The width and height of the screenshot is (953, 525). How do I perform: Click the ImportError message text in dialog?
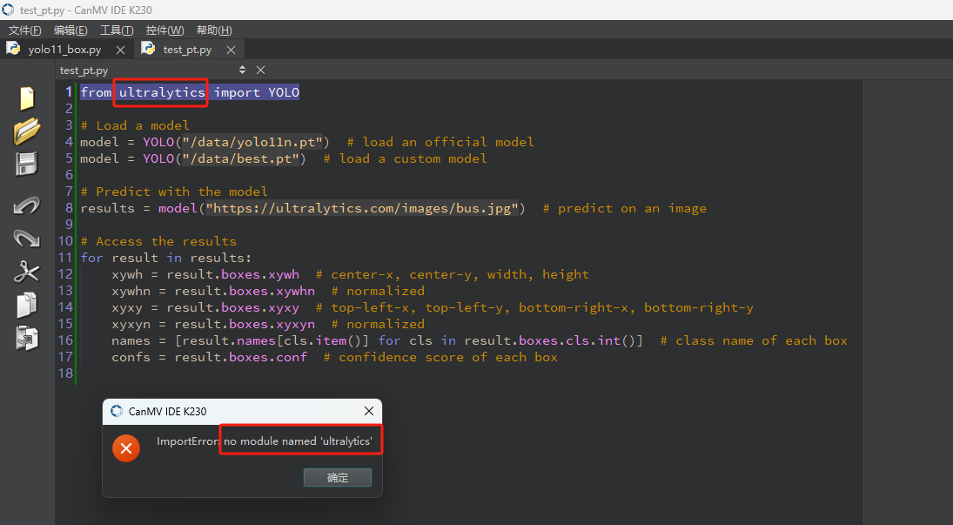point(265,441)
